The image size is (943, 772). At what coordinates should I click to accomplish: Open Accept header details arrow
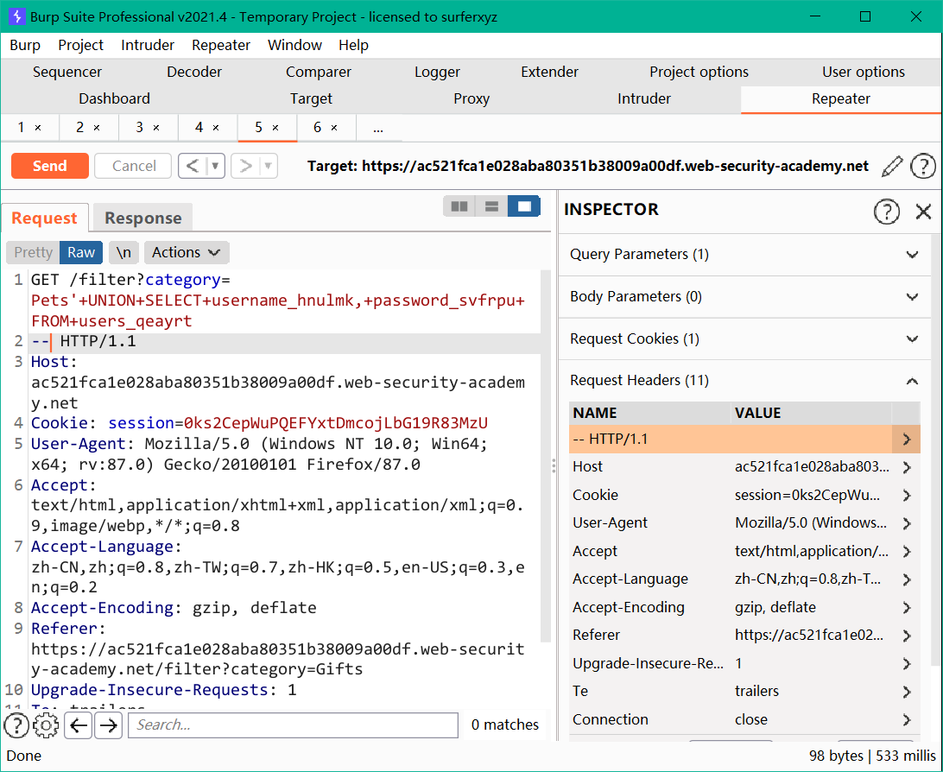[907, 551]
